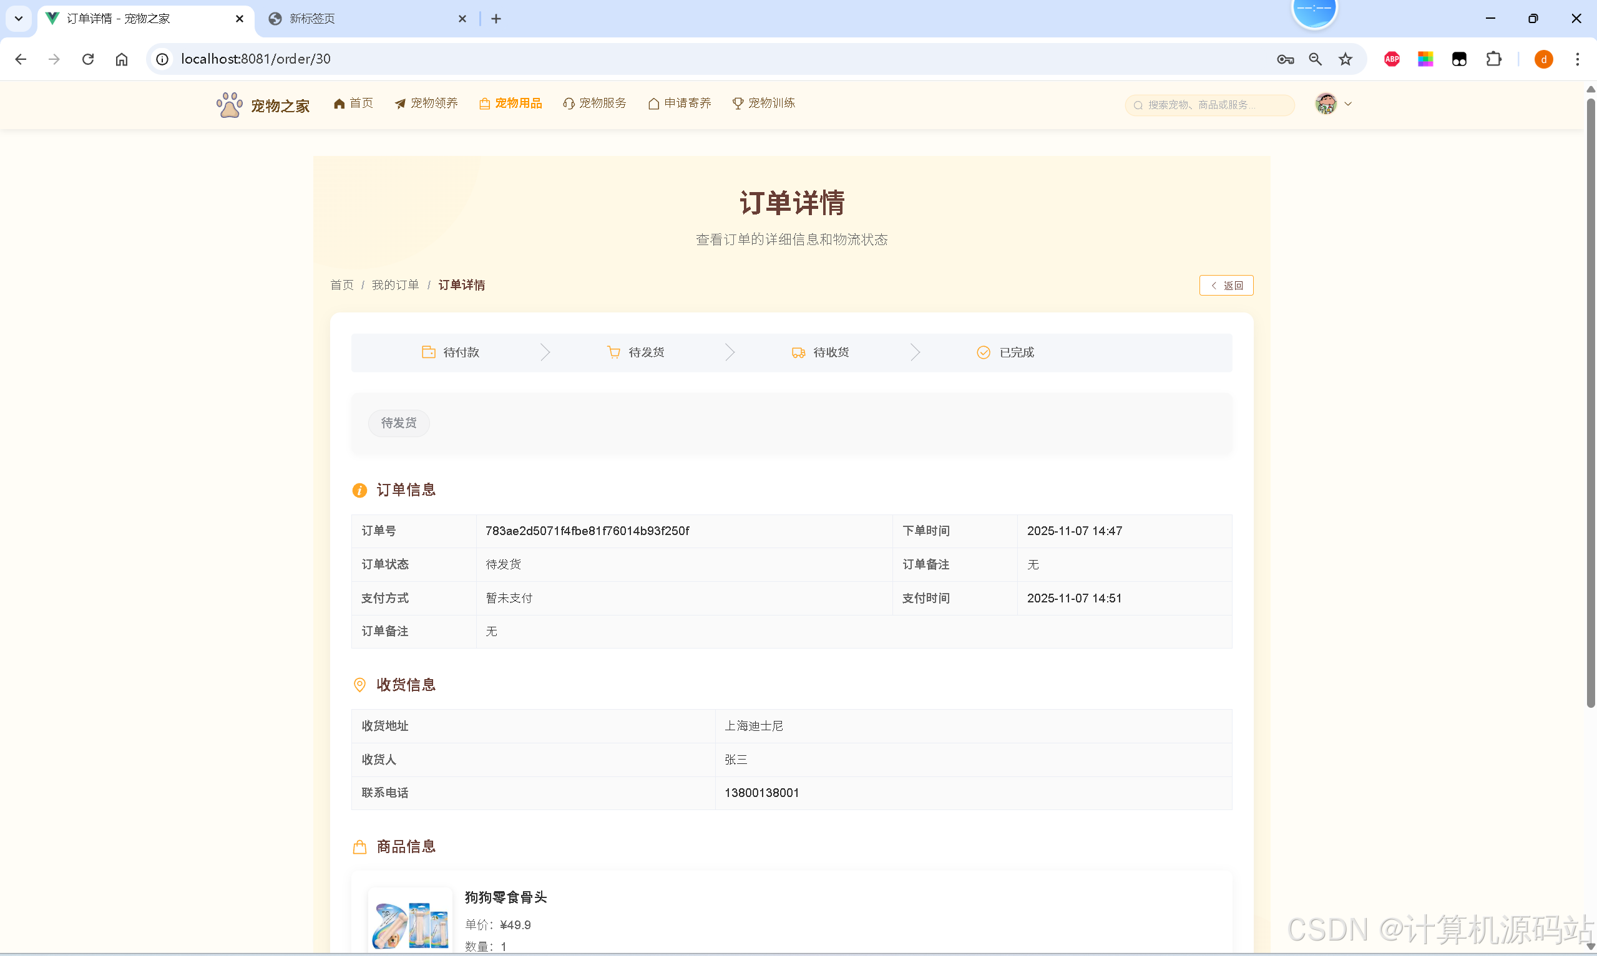Close the 新标签页 tab
Screen dimensions: 1597x956
(x=462, y=19)
